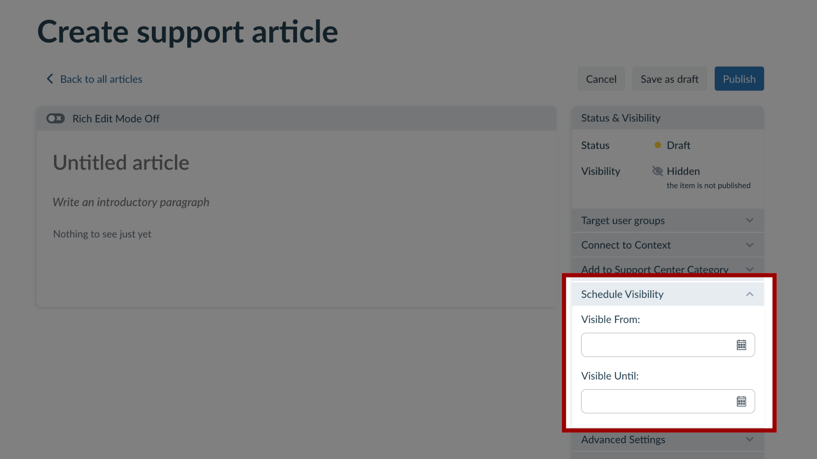Click the calendar icon for Visible From
The height and width of the screenshot is (459, 817).
tap(742, 345)
